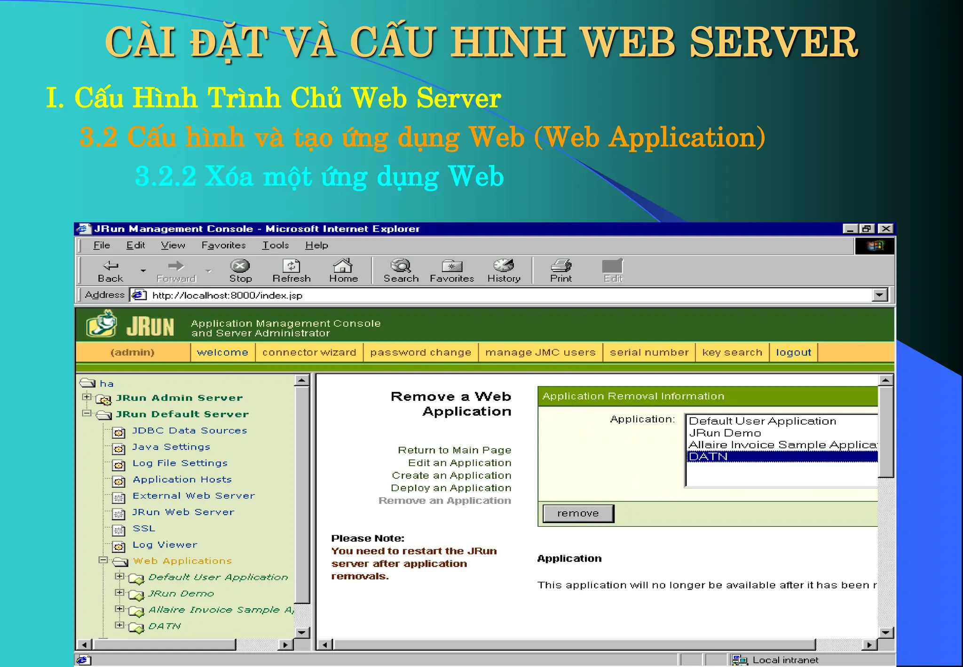Image resolution: width=963 pixels, height=667 pixels.
Task: Go back with the Back arrow button
Action: pyautogui.click(x=111, y=271)
